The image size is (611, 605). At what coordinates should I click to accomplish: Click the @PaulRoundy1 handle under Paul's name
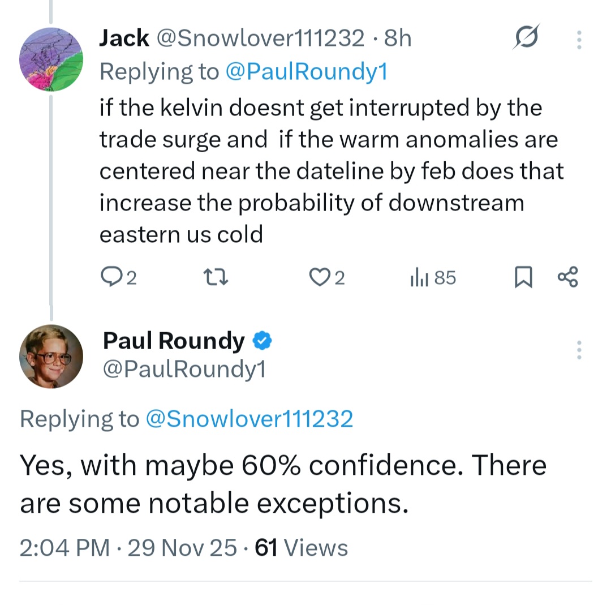coord(184,369)
